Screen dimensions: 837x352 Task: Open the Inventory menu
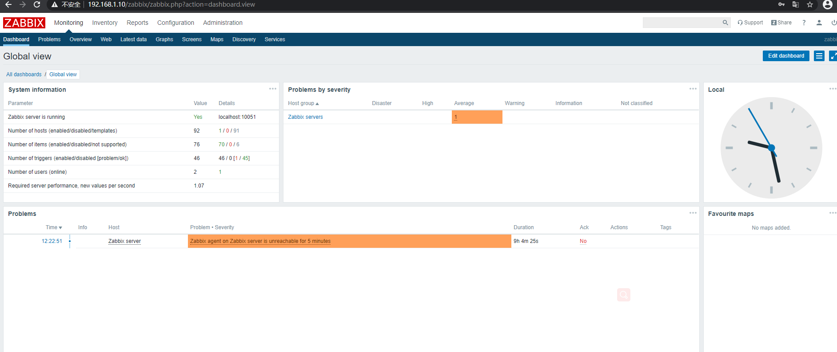pos(105,23)
